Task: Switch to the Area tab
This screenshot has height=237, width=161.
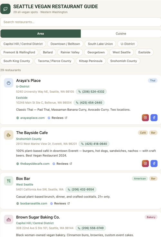Action: 41,34
